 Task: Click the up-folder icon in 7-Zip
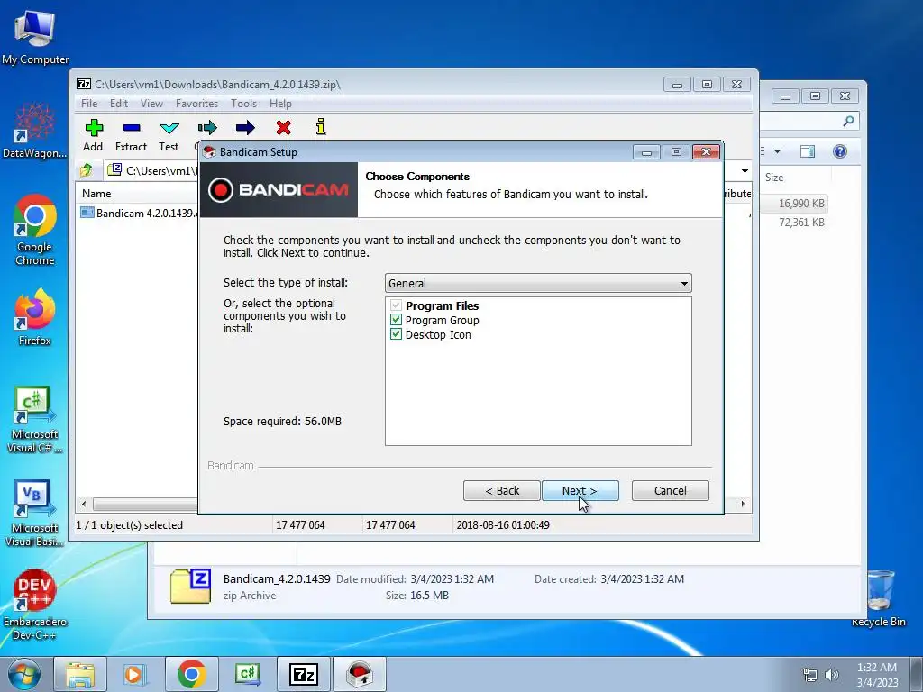(87, 170)
